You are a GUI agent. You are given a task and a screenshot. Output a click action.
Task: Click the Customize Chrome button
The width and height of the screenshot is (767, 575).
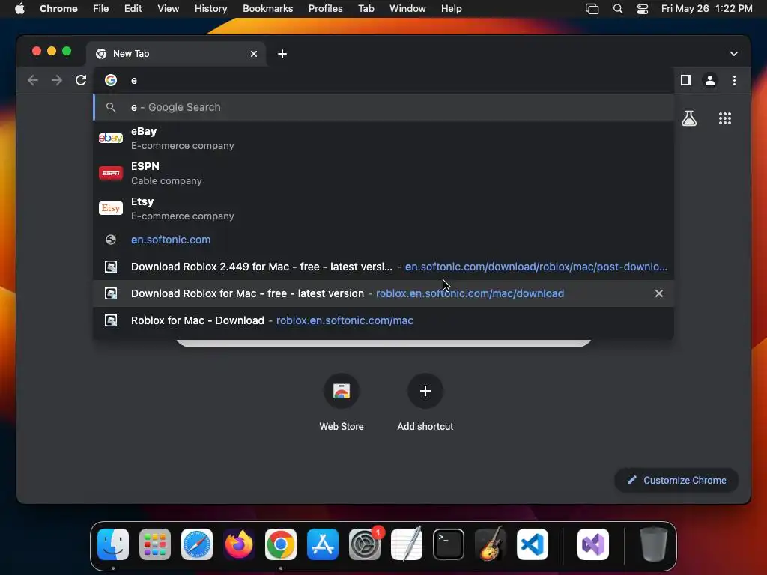click(676, 480)
